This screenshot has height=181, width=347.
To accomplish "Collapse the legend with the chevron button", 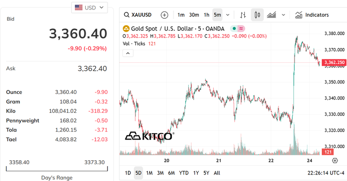I will 128,53.
